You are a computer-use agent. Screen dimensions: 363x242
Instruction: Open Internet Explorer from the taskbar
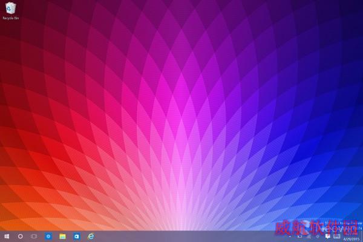91,236
